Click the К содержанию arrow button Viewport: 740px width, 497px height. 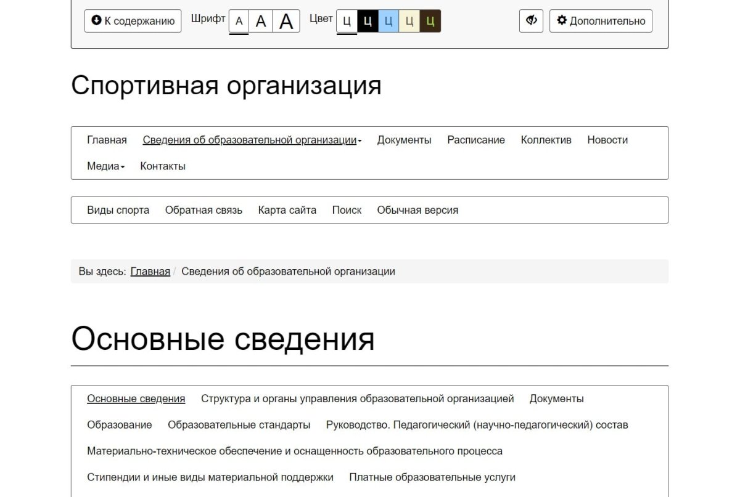pyautogui.click(x=132, y=21)
